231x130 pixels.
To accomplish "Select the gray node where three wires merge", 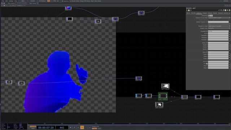I will [184, 97].
